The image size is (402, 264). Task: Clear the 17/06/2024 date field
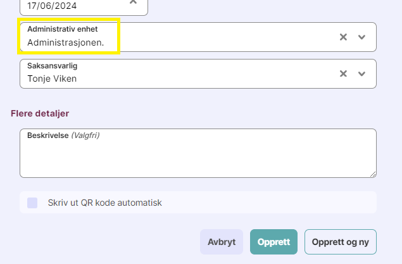[x=133, y=2]
